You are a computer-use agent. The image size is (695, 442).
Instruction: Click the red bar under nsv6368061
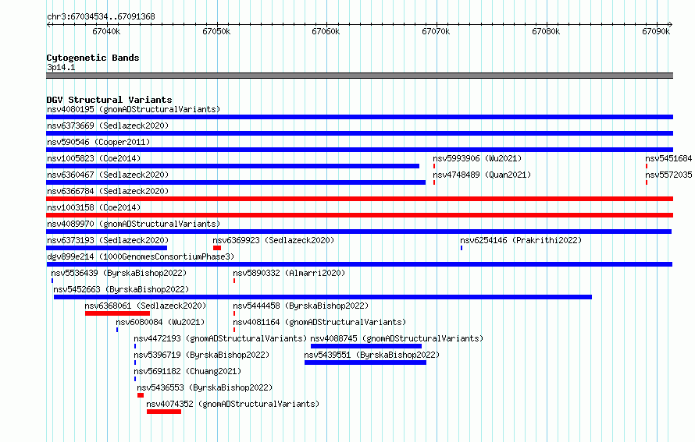click(117, 313)
